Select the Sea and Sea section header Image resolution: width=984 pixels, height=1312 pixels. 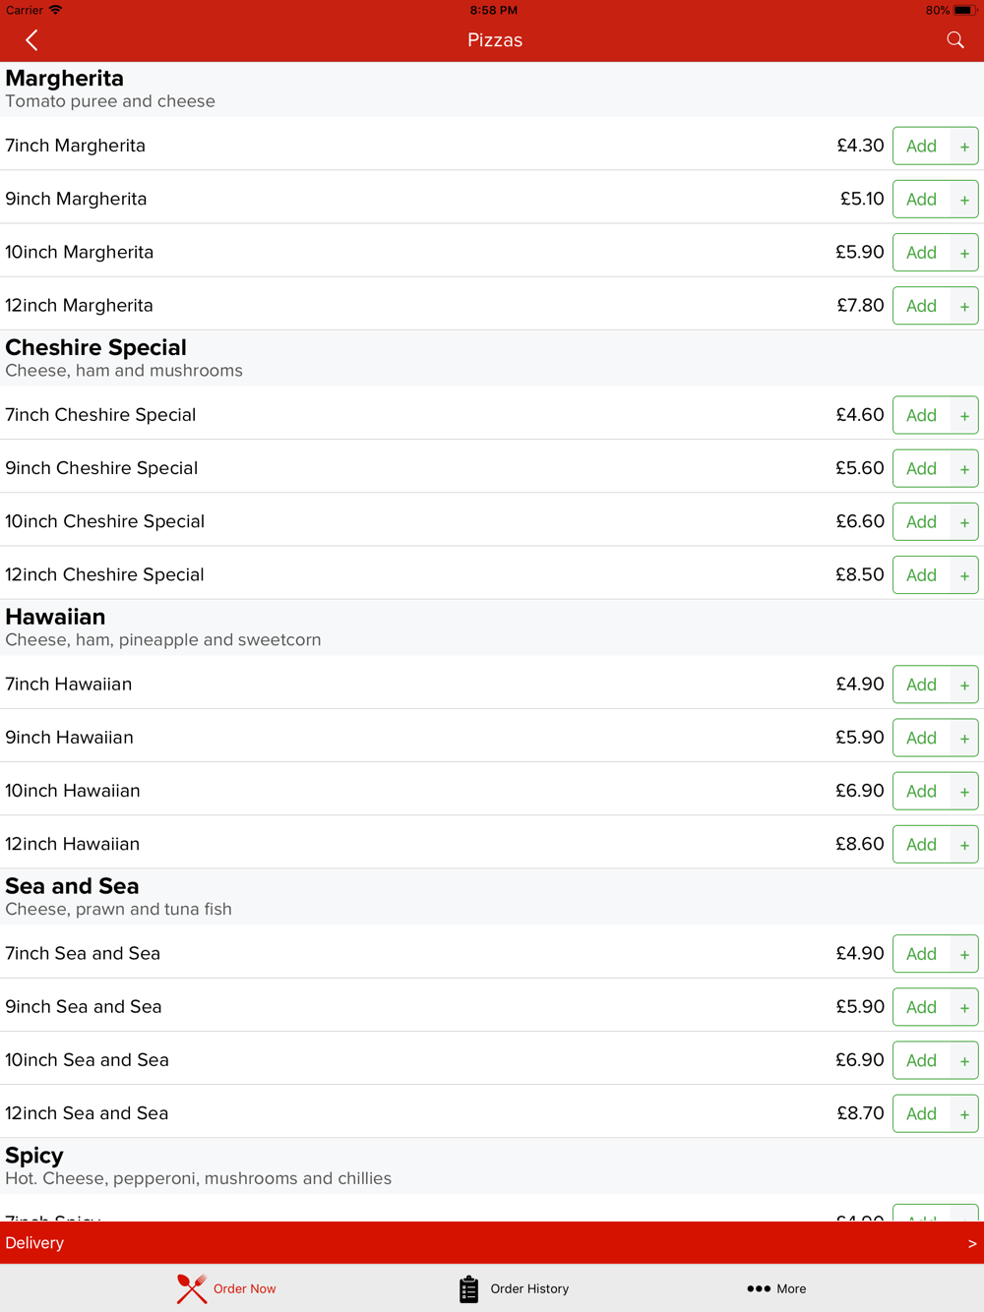[x=72, y=887]
